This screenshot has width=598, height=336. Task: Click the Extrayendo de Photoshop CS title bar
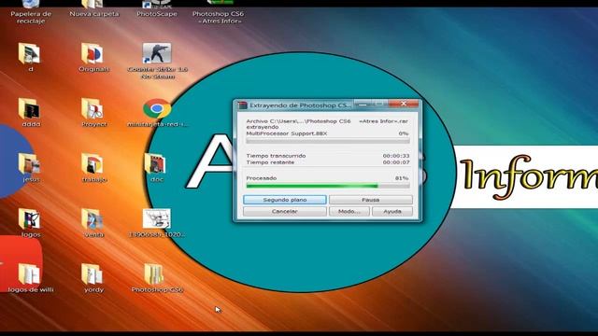click(300, 105)
